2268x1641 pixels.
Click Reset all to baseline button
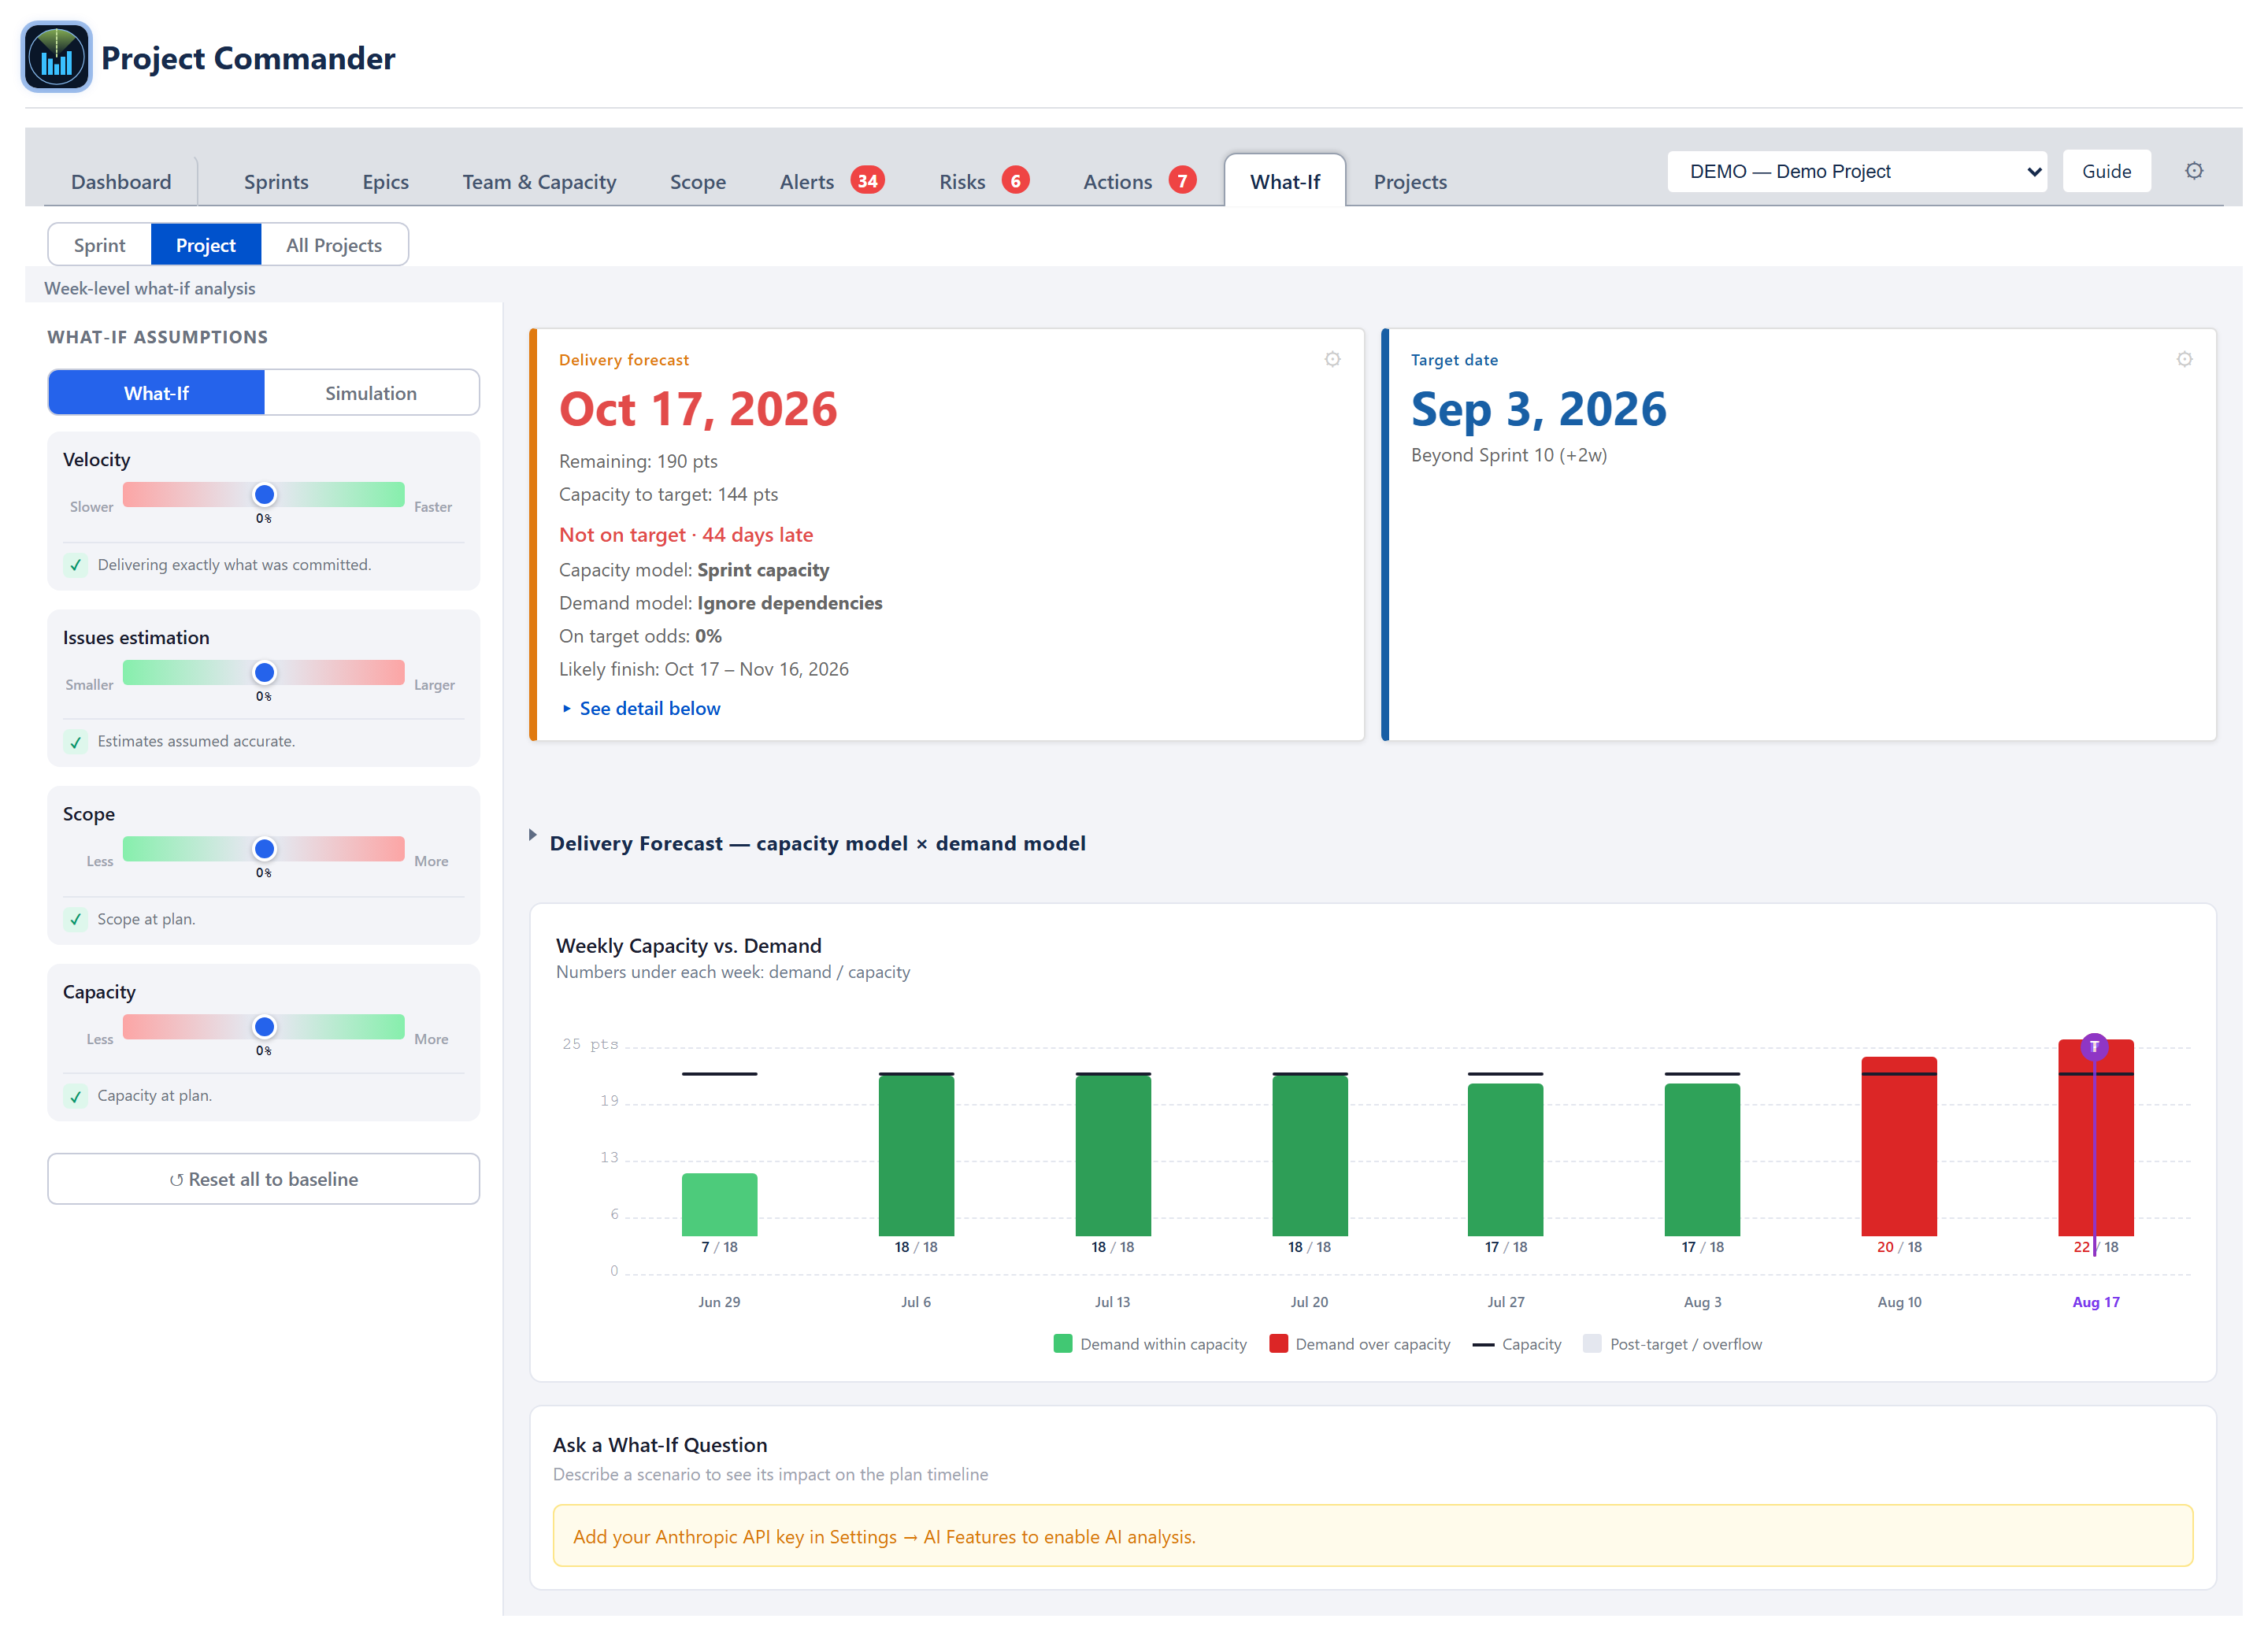coord(263,1179)
